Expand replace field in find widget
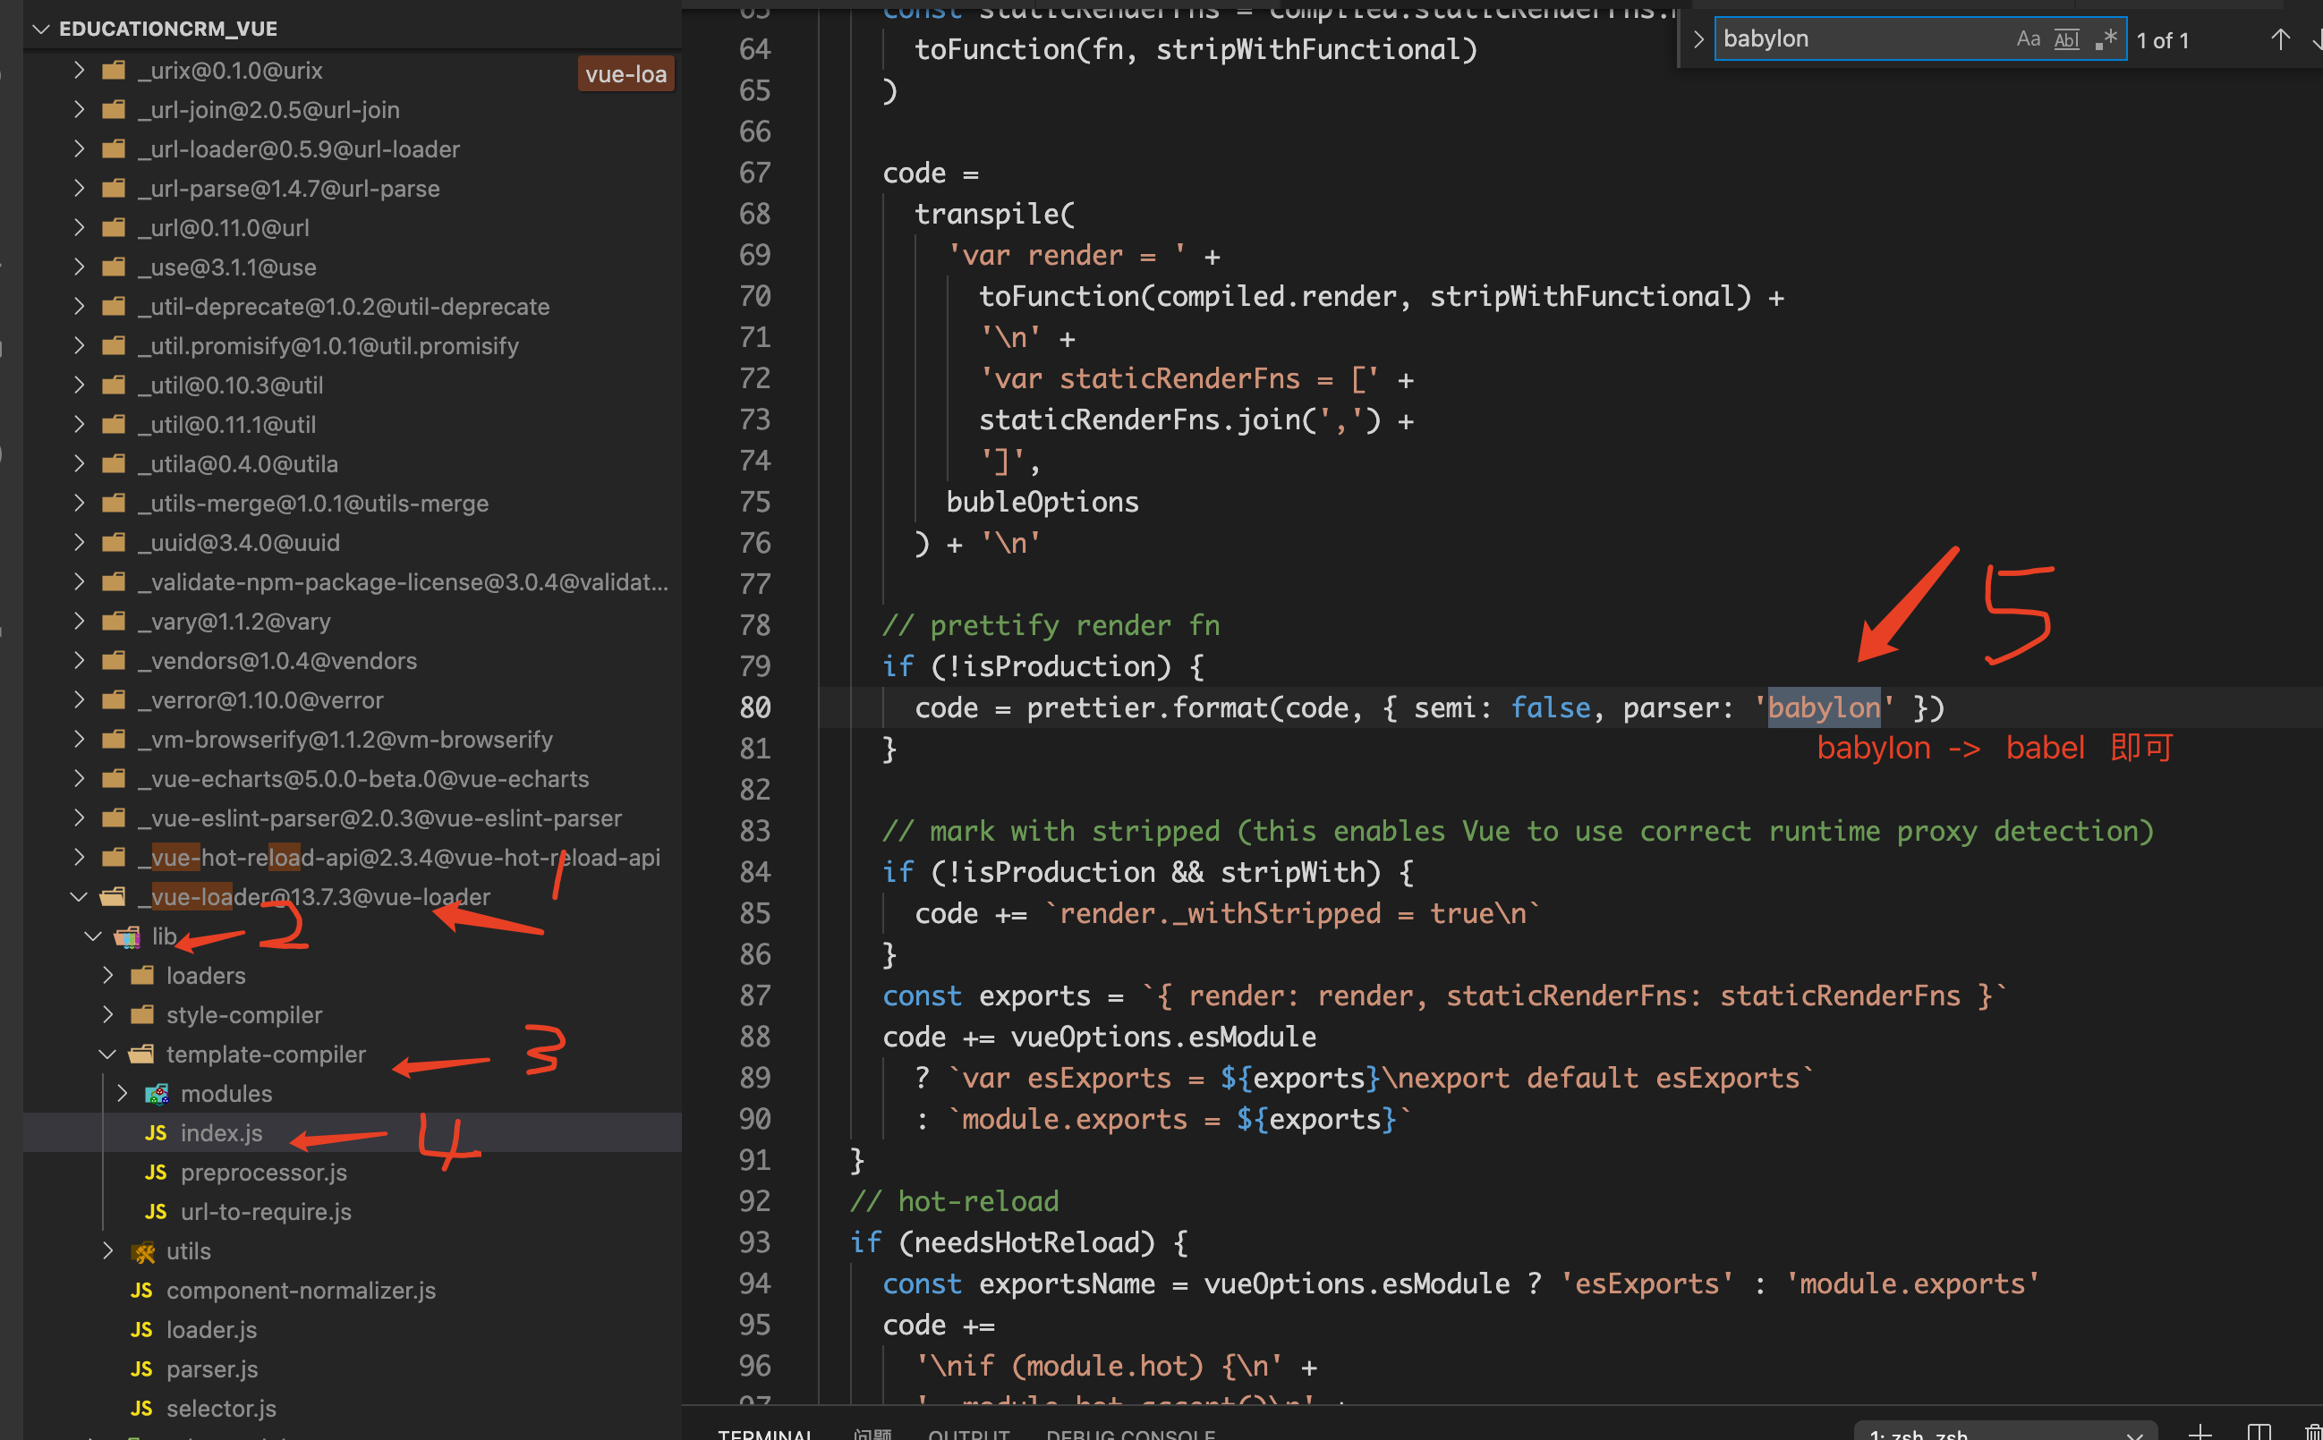 [1698, 39]
